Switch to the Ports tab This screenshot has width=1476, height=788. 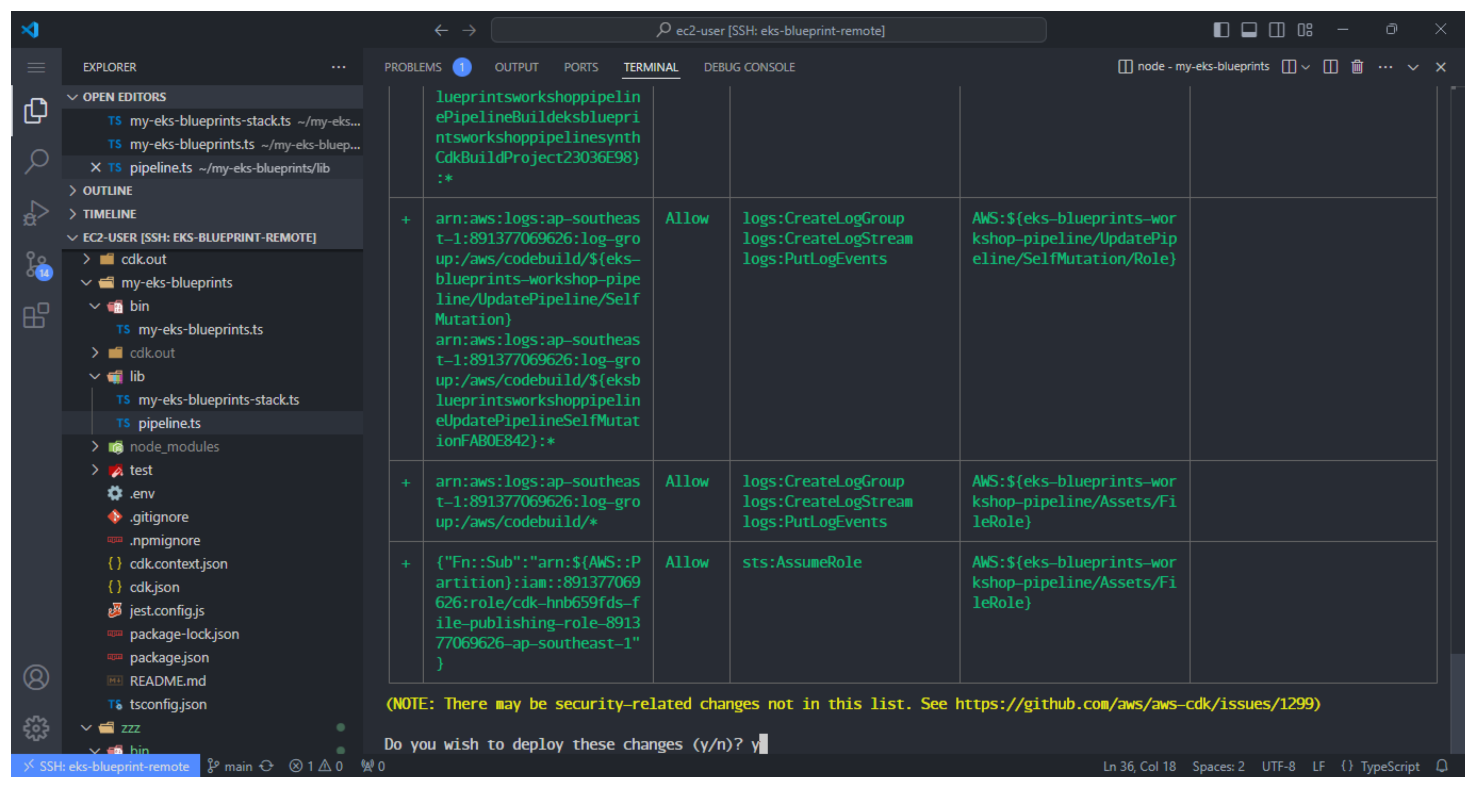click(580, 67)
